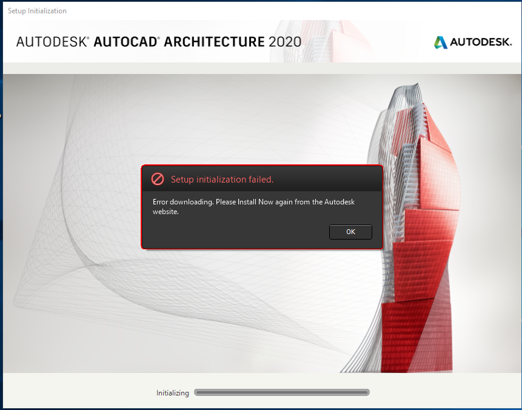The image size is (522, 410).
Task: Click the Setup initialization failed heading
Action: tap(222, 180)
